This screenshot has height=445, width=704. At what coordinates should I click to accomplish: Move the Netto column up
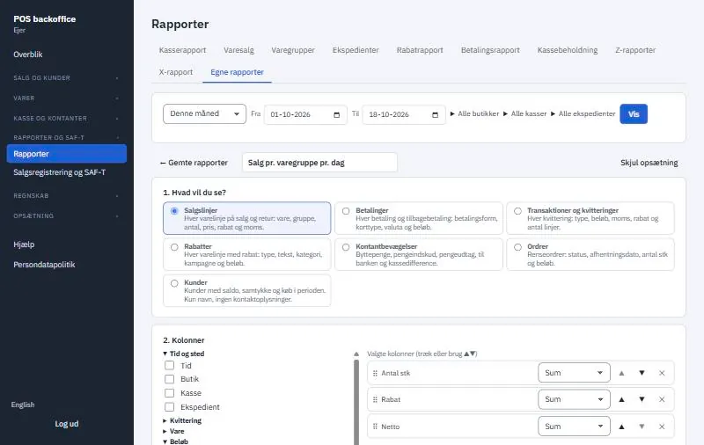[621, 427]
